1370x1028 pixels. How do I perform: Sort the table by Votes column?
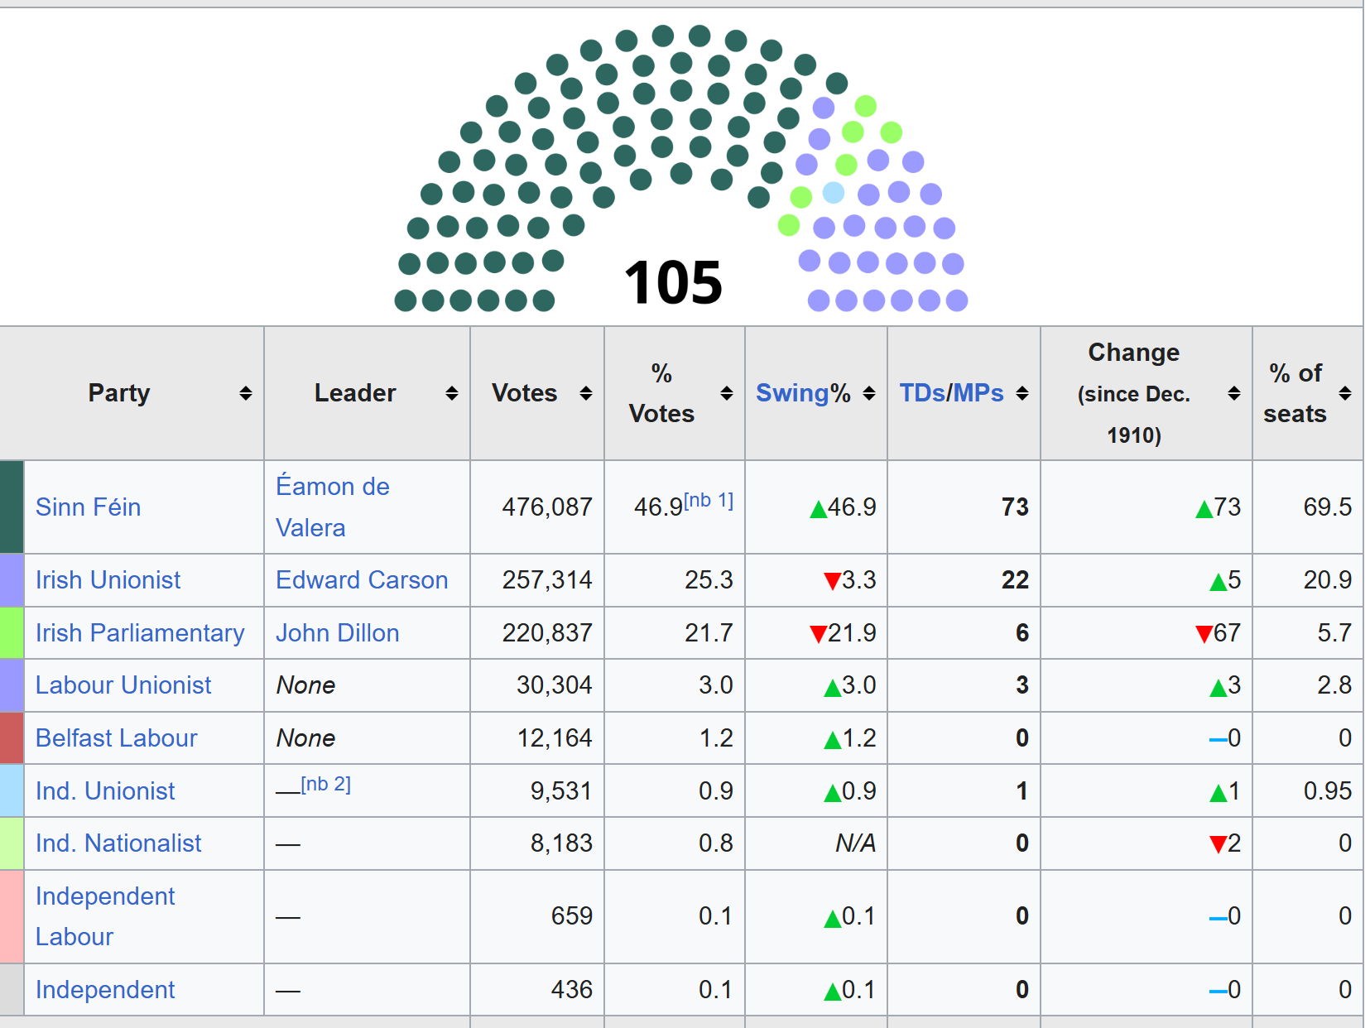click(x=587, y=393)
